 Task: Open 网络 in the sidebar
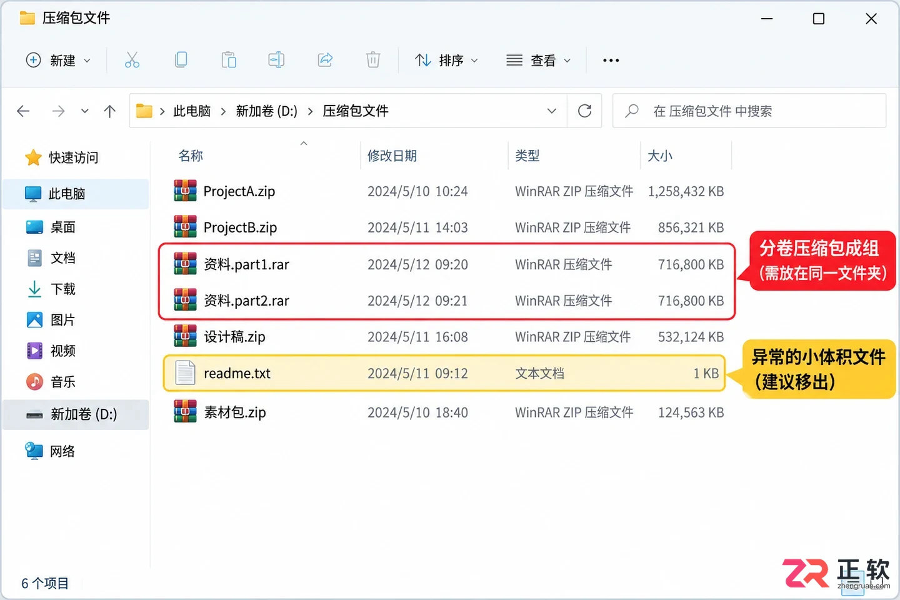[50, 451]
